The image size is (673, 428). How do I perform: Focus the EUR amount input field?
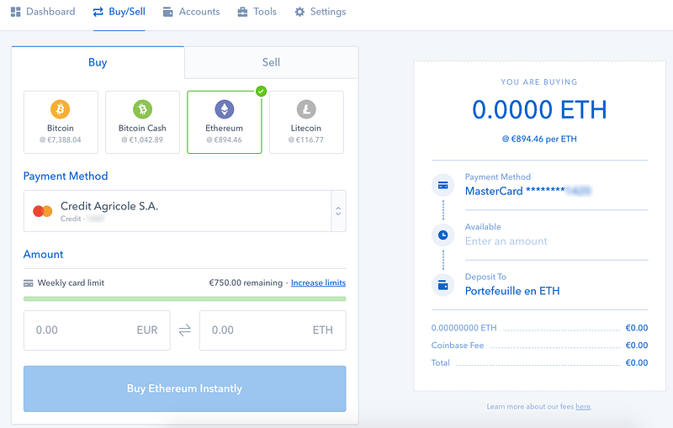tap(97, 330)
